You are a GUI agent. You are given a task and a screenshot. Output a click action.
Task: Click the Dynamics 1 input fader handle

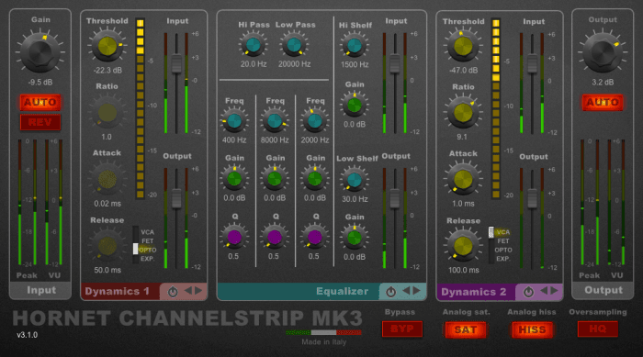tap(176, 63)
